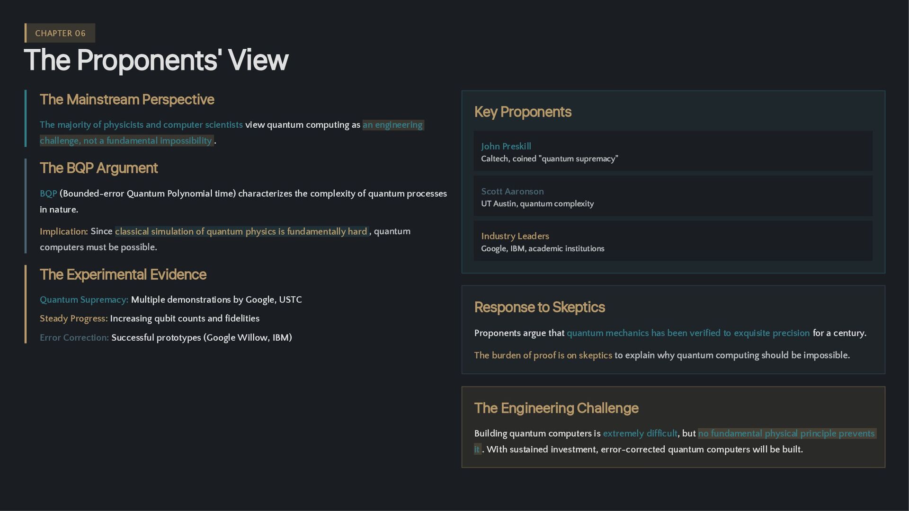
Task: Click the highlighted "an engineering" phrase
Action: (x=392, y=125)
